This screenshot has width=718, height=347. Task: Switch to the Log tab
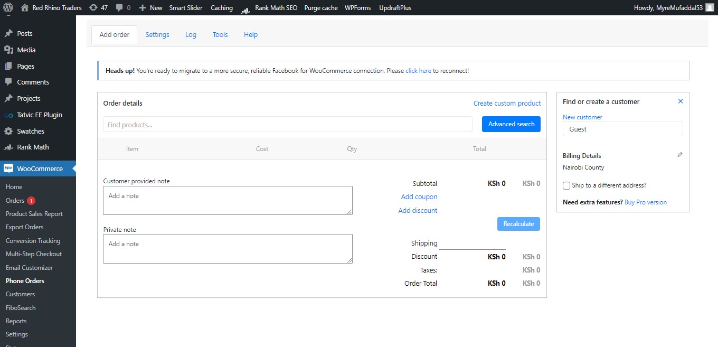pyautogui.click(x=191, y=35)
